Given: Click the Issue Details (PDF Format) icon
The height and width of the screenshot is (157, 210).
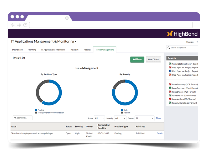Looking at the screenshot, I should pyautogui.click(x=170, y=92).
